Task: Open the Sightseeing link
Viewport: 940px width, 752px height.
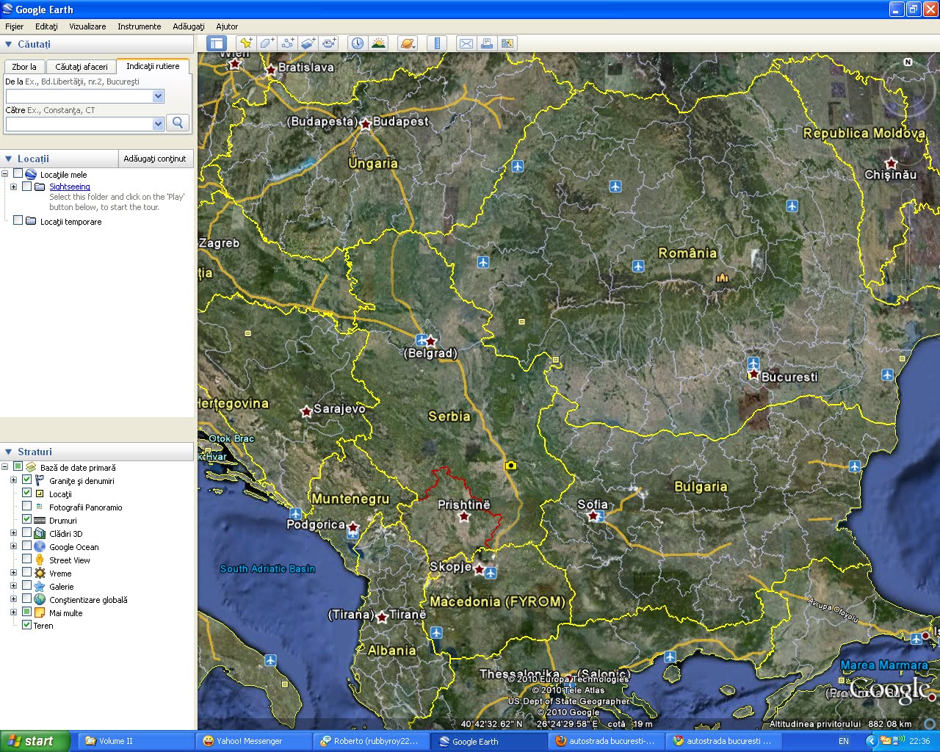Action: pyautogui.click(x=70, y=187)
